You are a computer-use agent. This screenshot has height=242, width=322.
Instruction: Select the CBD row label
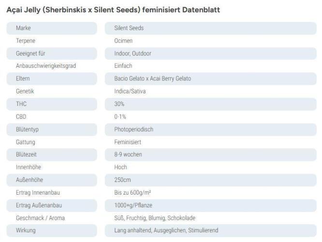click(21, 117)
